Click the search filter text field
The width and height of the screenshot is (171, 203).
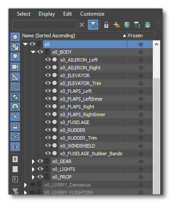(x=45, y=25)
